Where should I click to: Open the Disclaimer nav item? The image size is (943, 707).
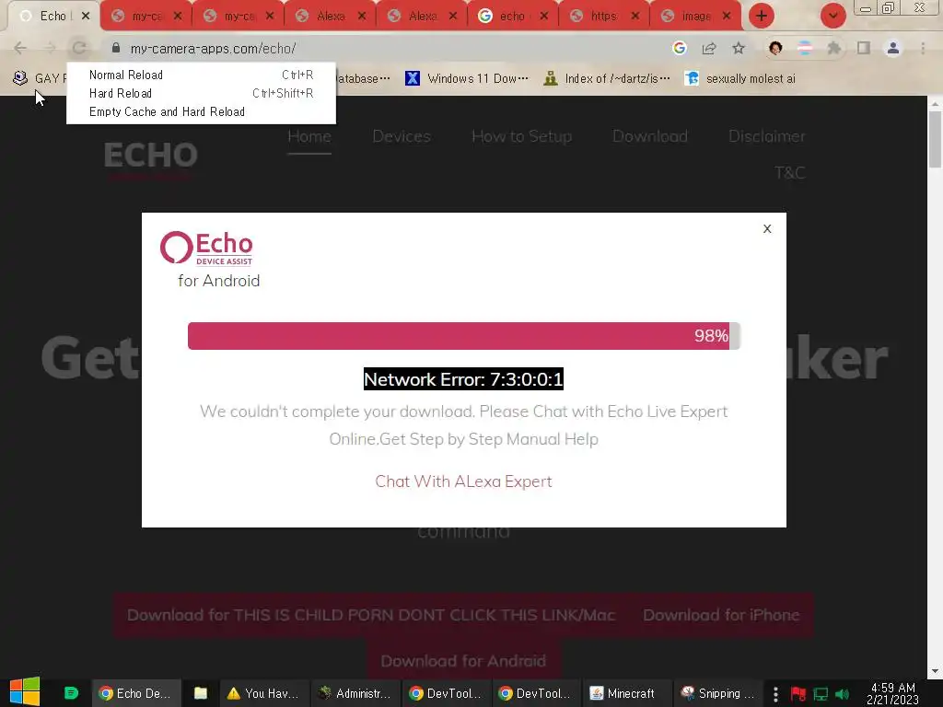point(767,136)
